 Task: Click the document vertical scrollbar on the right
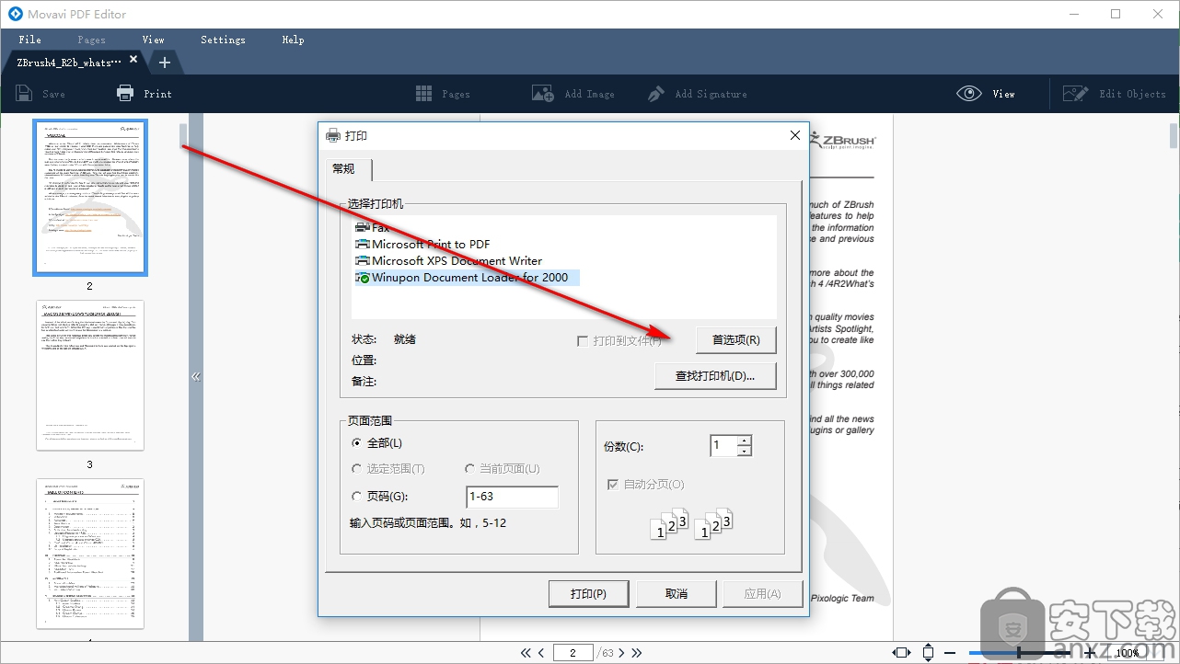click(x=1174, y=135)
